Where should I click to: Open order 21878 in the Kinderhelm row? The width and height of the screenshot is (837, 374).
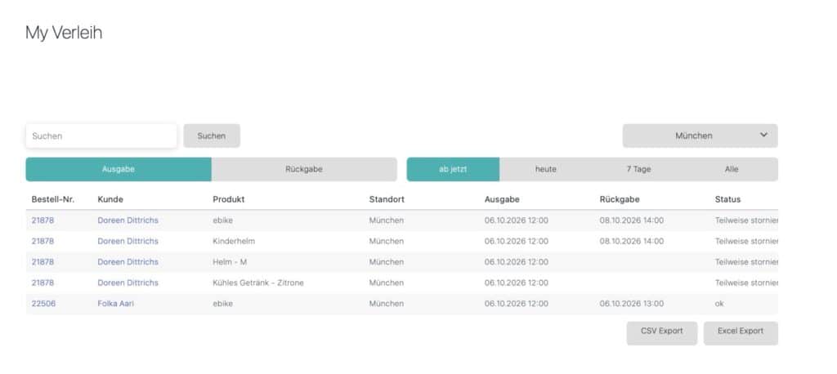pos(43,241)
